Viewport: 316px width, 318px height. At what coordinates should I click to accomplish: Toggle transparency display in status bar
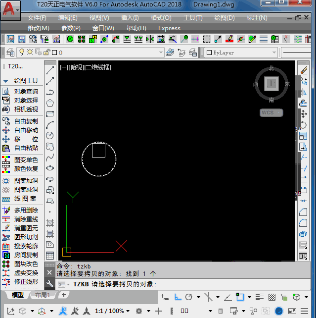272,297
